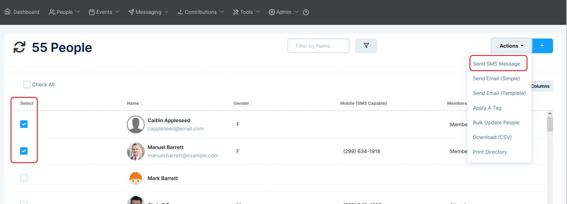Click the Contributions hand icon
Viewport: 567px width, 204px height.
click(x=180, y=12)
